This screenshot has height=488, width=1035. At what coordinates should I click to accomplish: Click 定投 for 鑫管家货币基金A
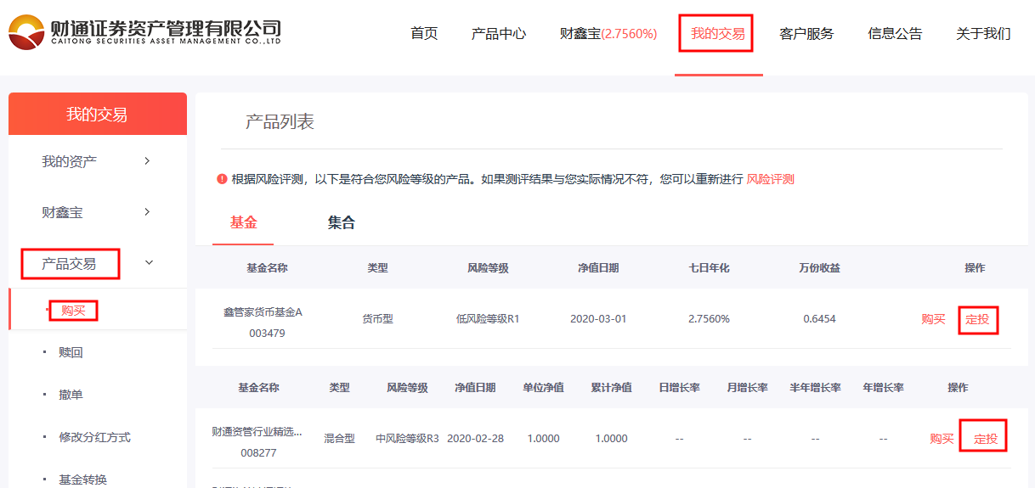tap(977, 320)
